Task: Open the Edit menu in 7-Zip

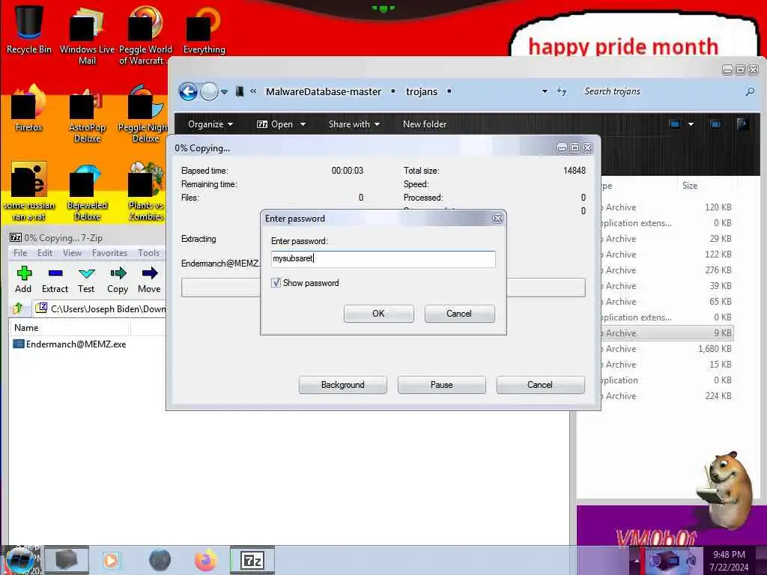Action: pyautogui.click(x=44, y=253)
